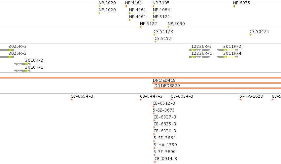Click the right-pointing NP:2020 insertion marker
This screenshot has width=281, height=164.
99,13
